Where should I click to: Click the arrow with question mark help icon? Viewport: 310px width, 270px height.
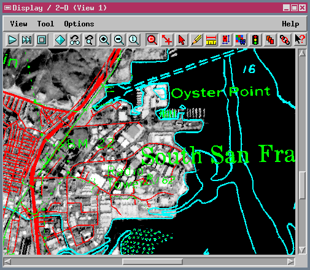tap(300, 40)
